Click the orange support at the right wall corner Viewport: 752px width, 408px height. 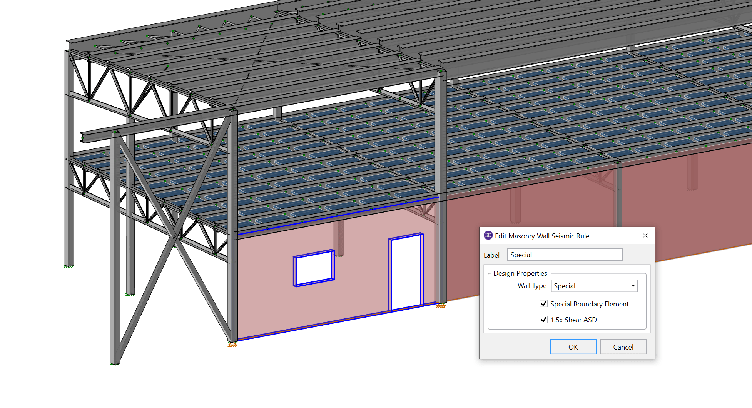pos(441,306)
